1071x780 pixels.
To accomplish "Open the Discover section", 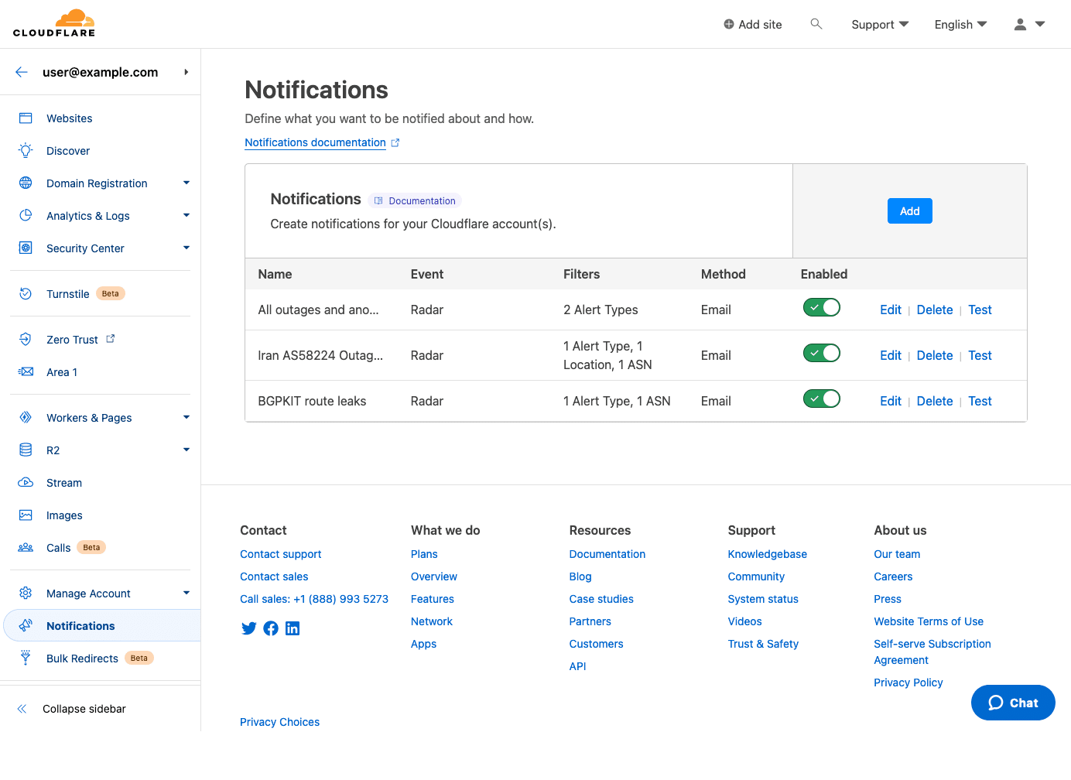I will 68,150.
